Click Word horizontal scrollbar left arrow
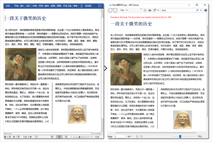Viewport: 212px width, 142px height. pos(5,134)
